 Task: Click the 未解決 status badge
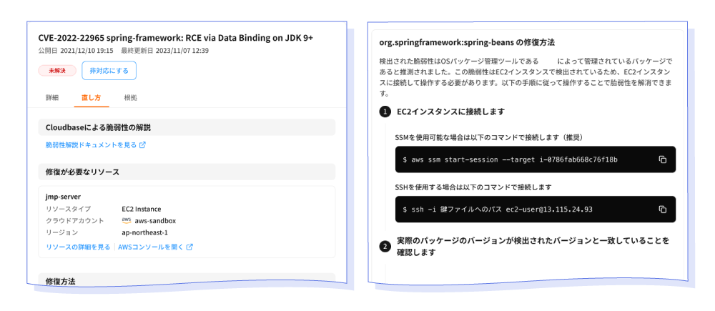[57, 71]
